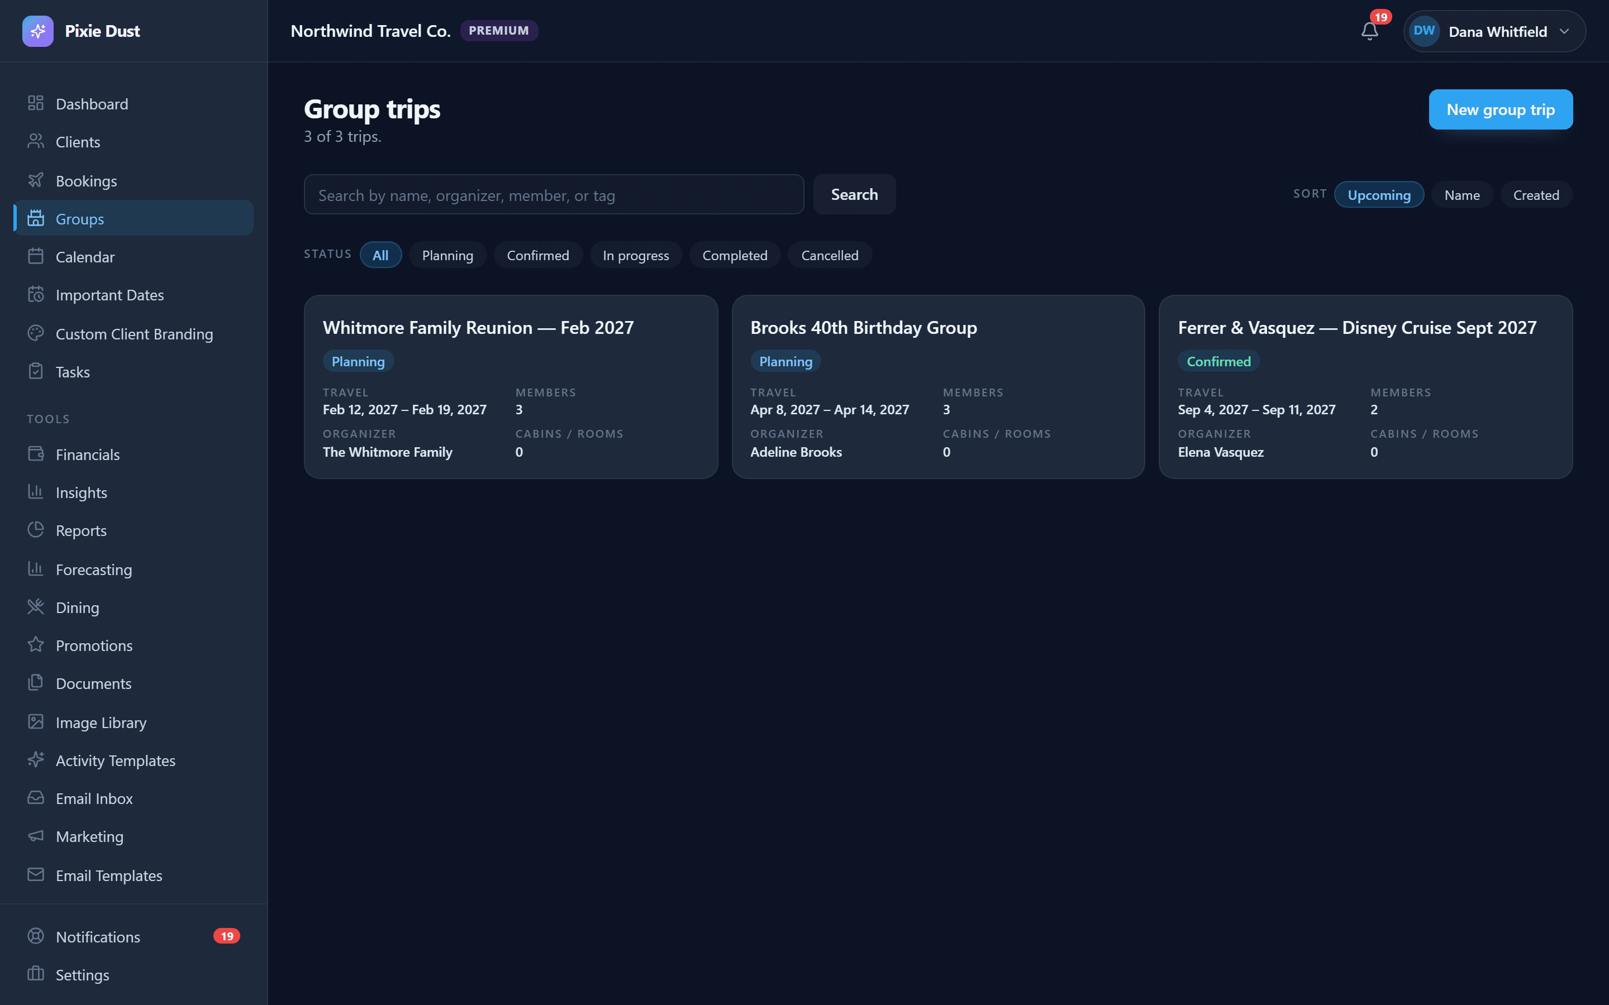This screenshot has width=1609, height=1005.
Task: Click the Marketing megaphone icon
Action: tap(36, 835)
